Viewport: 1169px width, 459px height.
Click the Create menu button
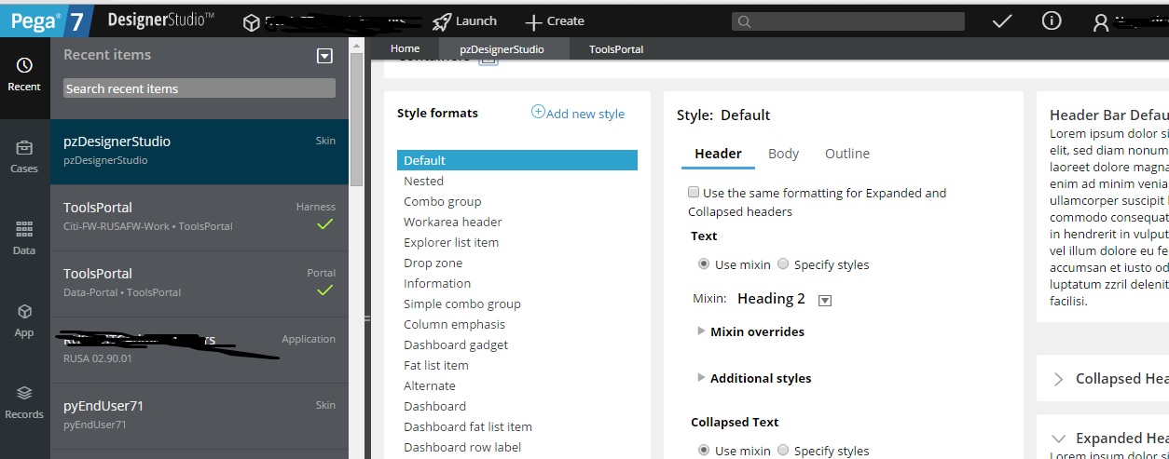(555, 20)
